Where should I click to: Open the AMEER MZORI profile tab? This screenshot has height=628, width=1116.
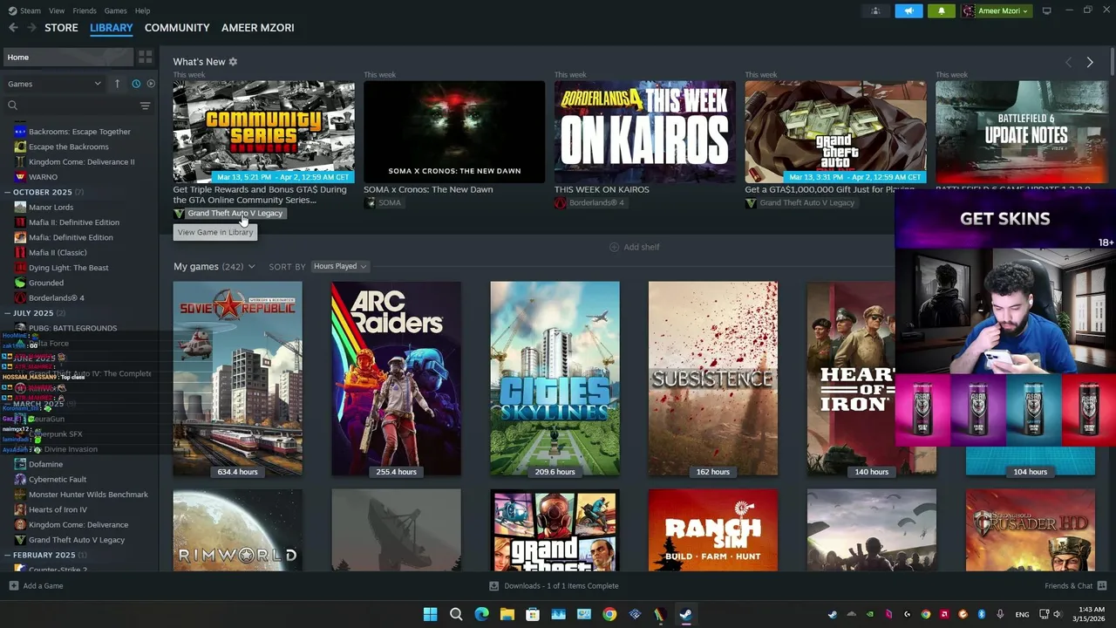click(x=257, y=28)
